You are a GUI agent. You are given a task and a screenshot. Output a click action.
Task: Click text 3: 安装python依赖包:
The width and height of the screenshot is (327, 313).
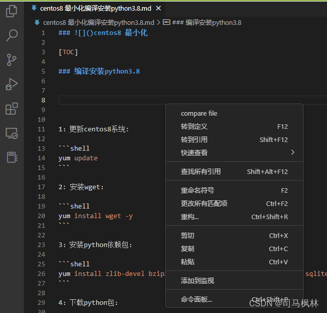coord(95,245)
